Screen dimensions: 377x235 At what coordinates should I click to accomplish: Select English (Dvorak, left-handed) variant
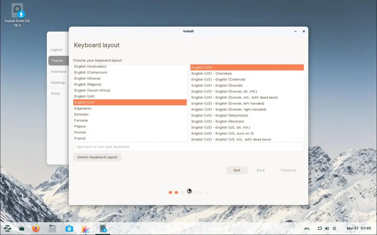click(x=247, y=103)
